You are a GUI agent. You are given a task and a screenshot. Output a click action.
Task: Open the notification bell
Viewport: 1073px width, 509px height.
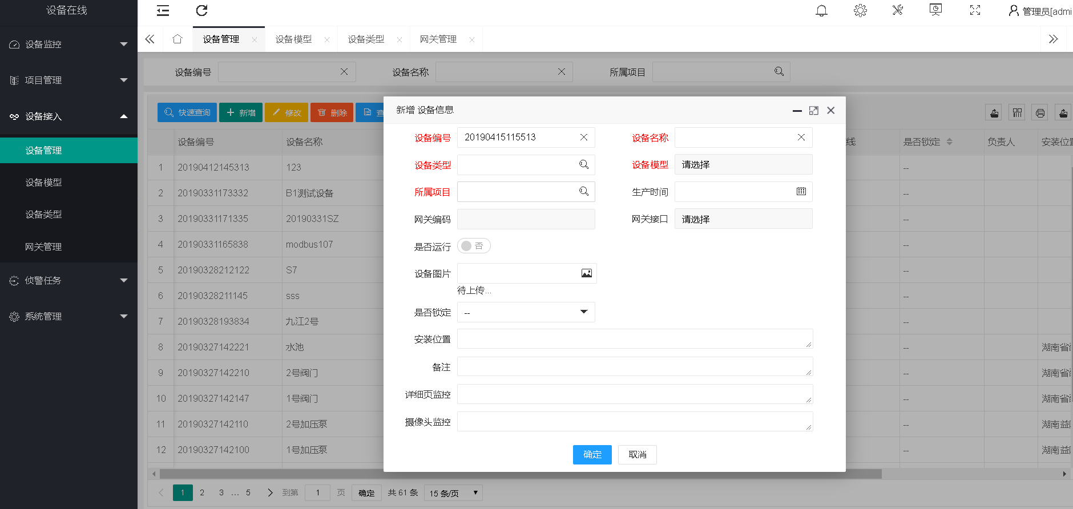[821, 10]
